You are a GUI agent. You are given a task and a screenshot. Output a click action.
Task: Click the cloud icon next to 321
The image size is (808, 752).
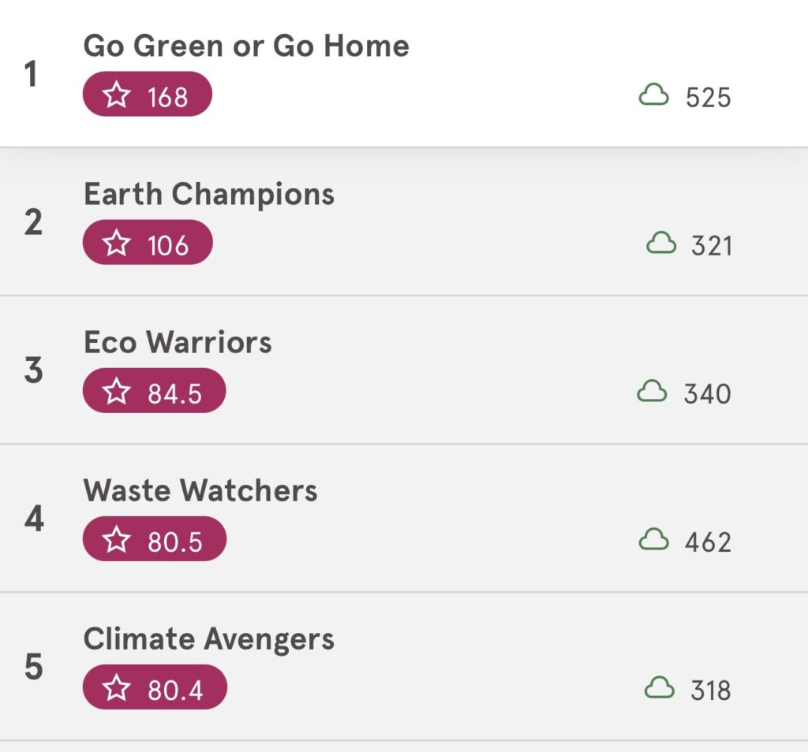(661, 244)
